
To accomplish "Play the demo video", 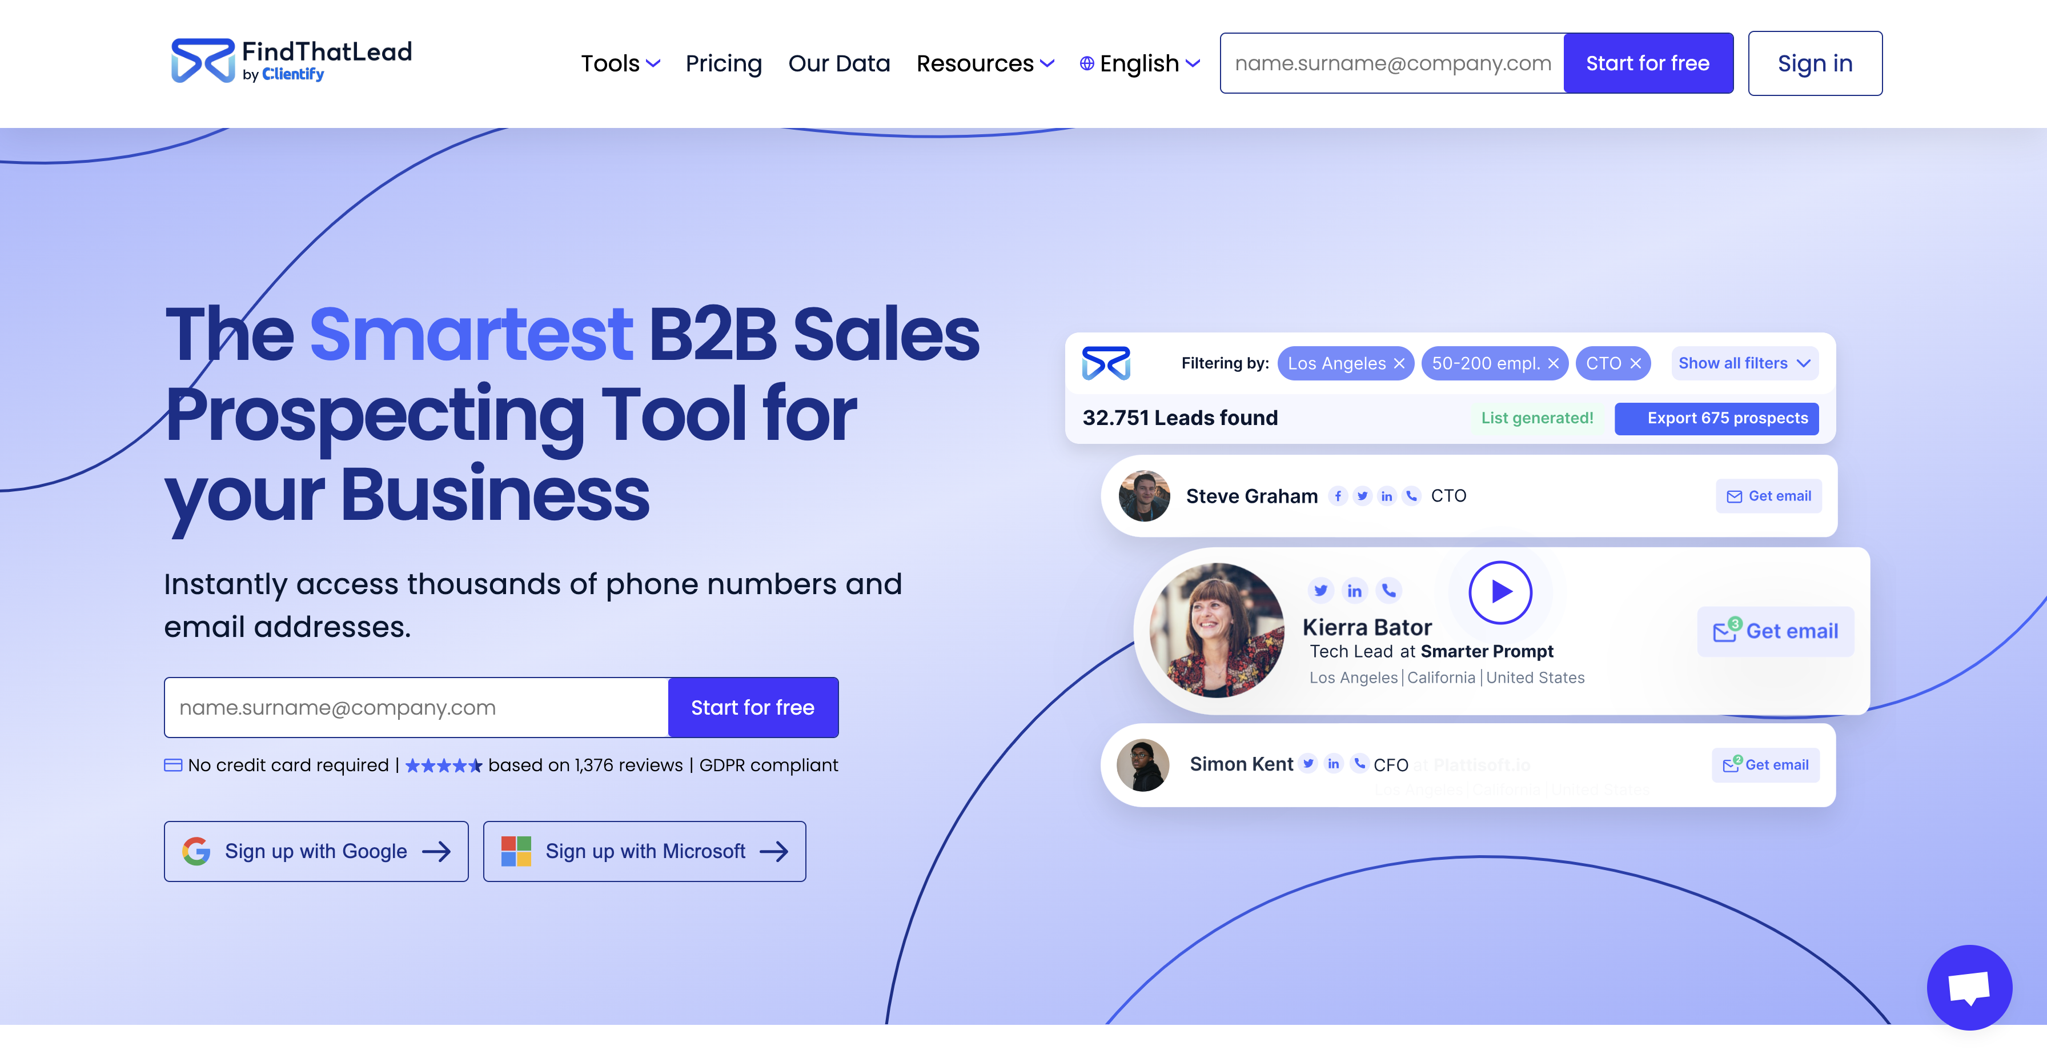I will [1499, 592].
